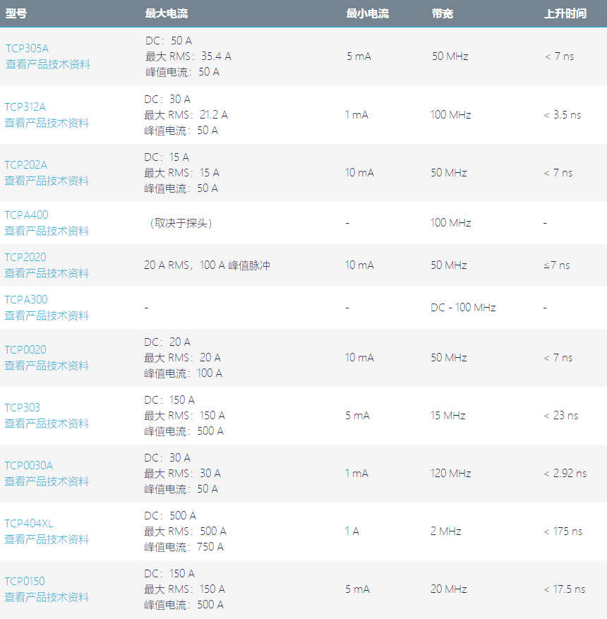607x619 pixels.
Task: Open the TCPA300 model link
Action: coord(26,300)
